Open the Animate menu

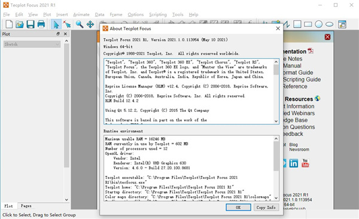pos(81,14)
